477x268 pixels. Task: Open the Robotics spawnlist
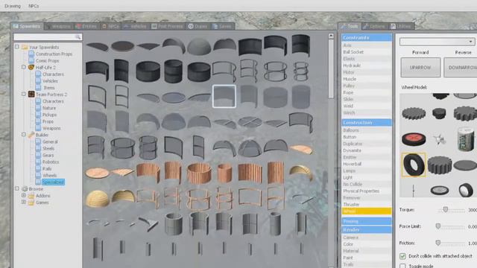tap(51, 162)
